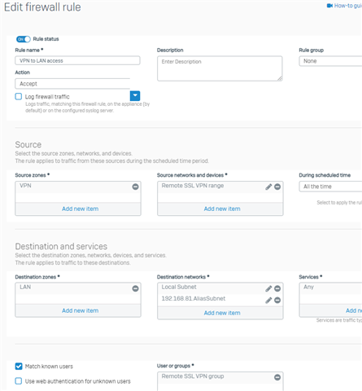This screenshot has height=391, width=362.
Task: Remove Local Subnet destination network
Action: coord(277,288)
